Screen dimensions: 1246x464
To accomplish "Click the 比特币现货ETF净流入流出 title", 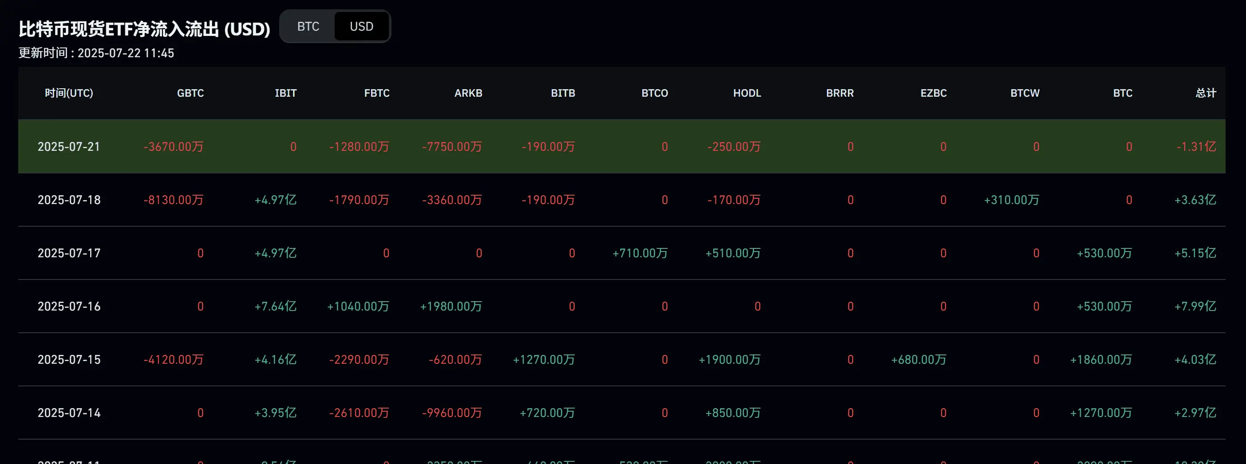I will (144, 29).
